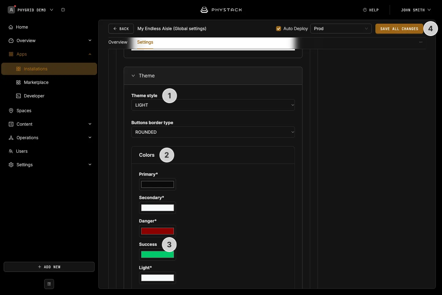Pick the Danger red color swatch

point(157,231)
